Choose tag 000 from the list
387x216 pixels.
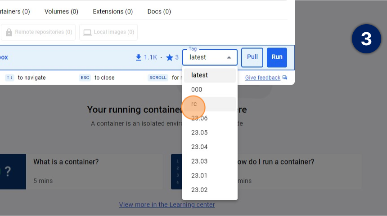[x=197, y=90]
